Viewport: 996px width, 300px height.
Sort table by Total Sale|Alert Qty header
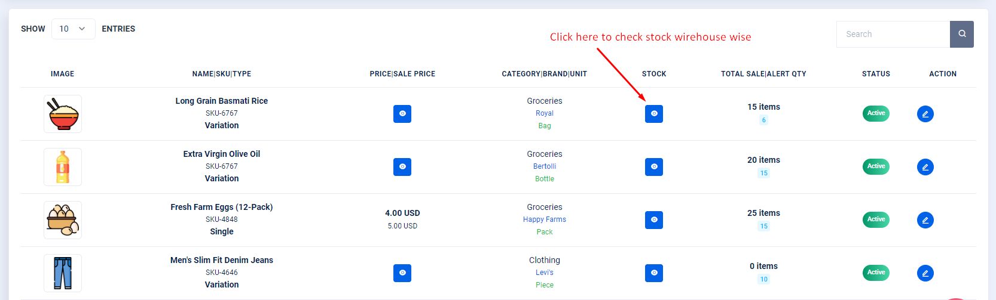(763, 74)
